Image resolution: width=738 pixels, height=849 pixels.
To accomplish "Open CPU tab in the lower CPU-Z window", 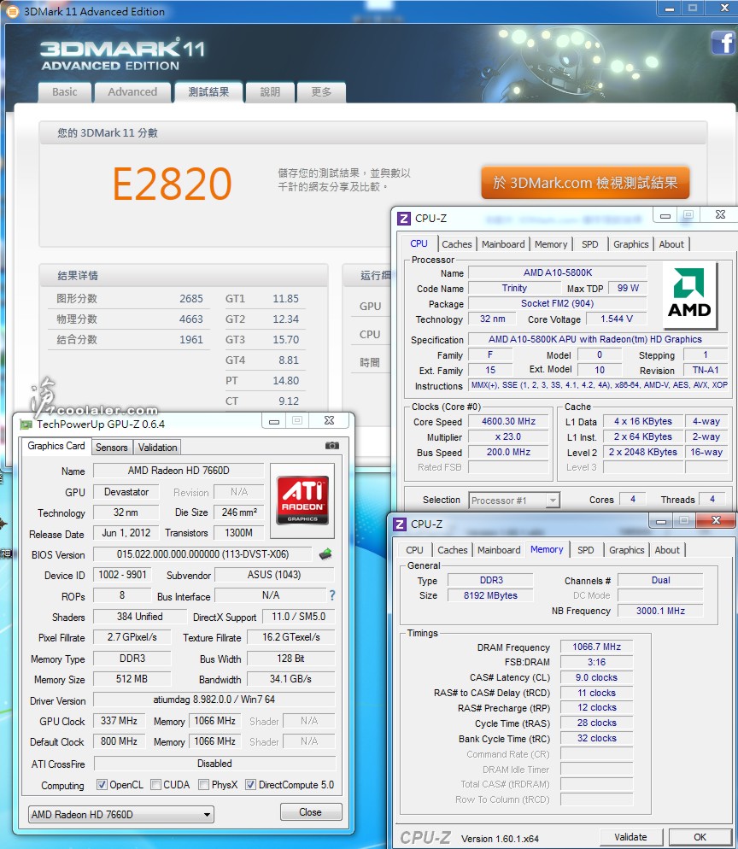I will (414, 549).
